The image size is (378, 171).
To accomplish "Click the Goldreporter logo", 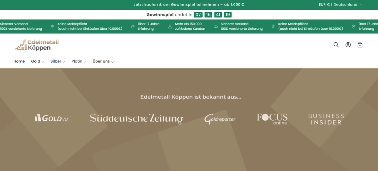I will pyautogui.click(x=220, y=119).
